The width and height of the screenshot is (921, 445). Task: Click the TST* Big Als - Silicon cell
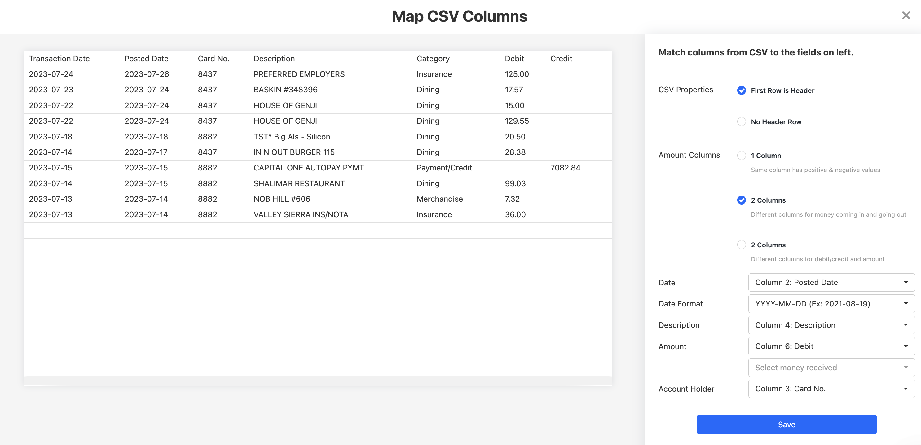[x=330, y=137]
